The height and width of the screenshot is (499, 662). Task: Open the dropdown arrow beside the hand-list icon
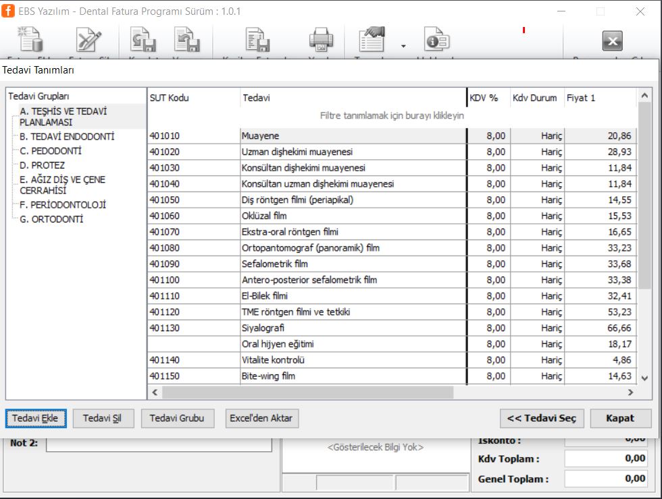point(403,46)
